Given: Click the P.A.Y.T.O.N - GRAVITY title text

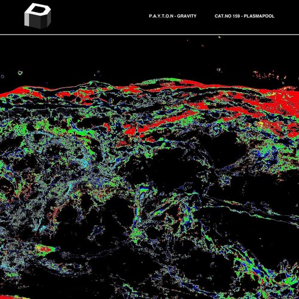Looking at the screenshot, I should pos(173,16).
